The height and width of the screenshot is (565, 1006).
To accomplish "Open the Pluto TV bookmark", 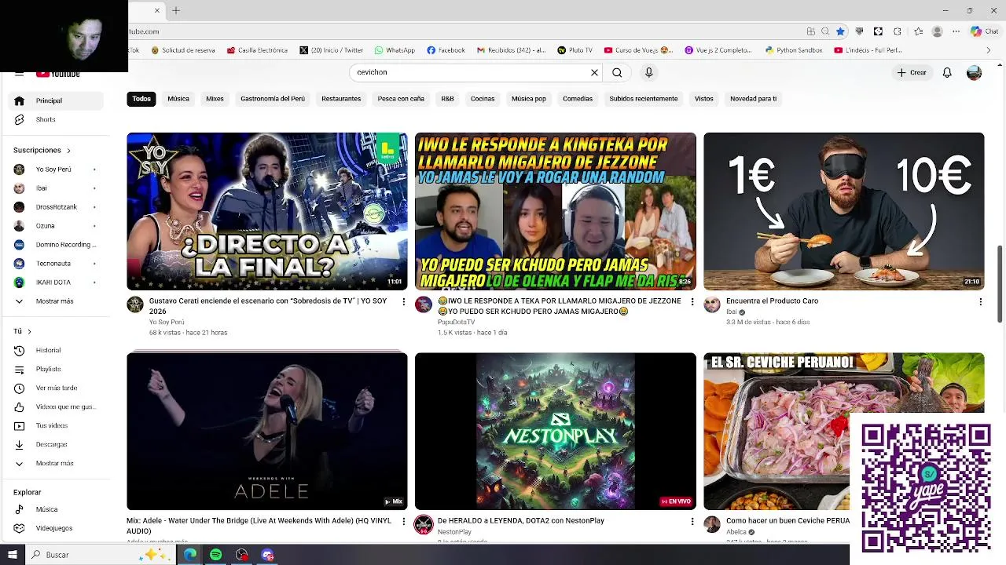I will click(x=575, y=50).
